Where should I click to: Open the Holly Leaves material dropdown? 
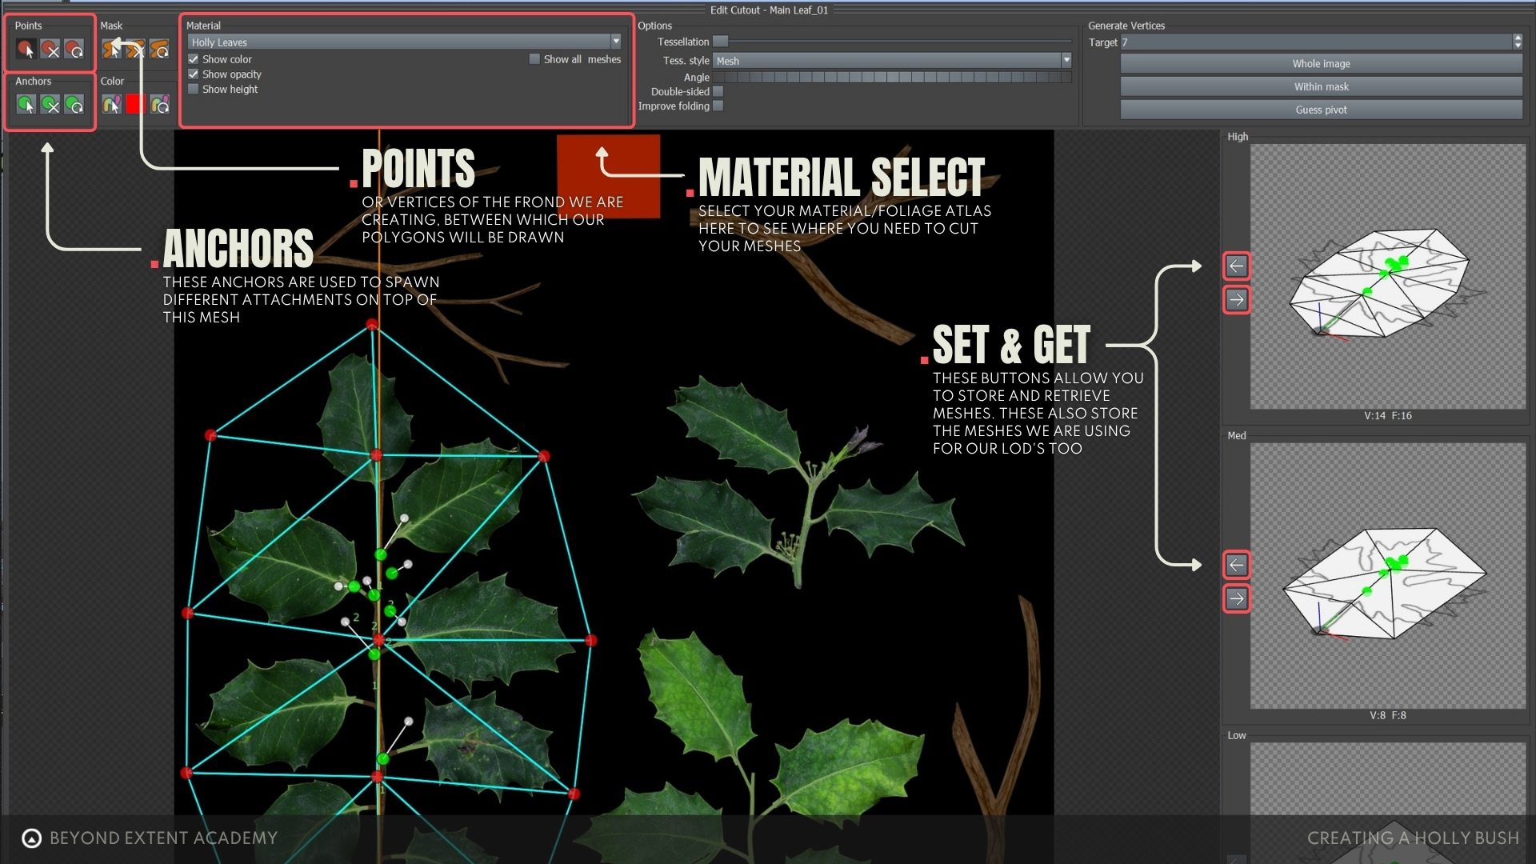(x=615, y=42)
